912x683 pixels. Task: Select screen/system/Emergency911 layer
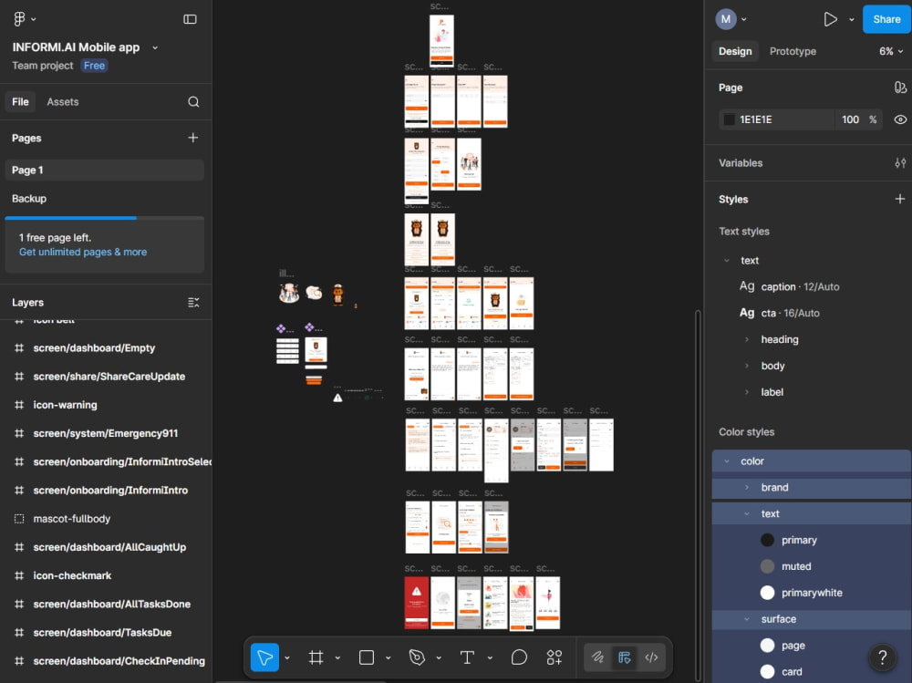(106, 433)
